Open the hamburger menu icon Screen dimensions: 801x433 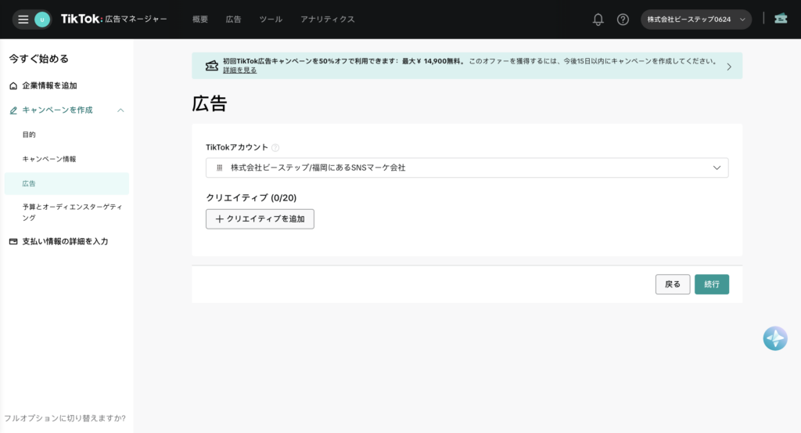tap(23, 20)
